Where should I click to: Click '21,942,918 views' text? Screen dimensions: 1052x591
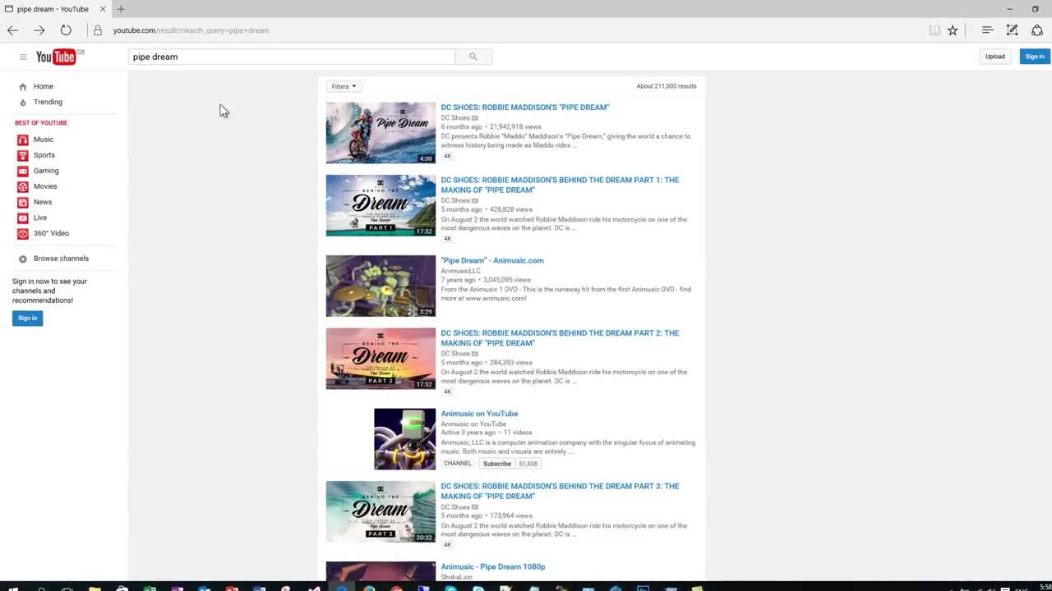[x=515, y=127]
